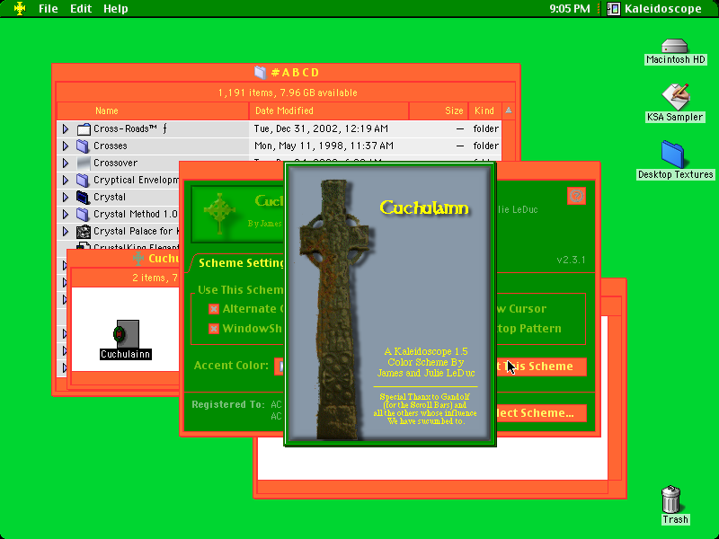Select the KSA Sampler desktop icon

point(675,97)
